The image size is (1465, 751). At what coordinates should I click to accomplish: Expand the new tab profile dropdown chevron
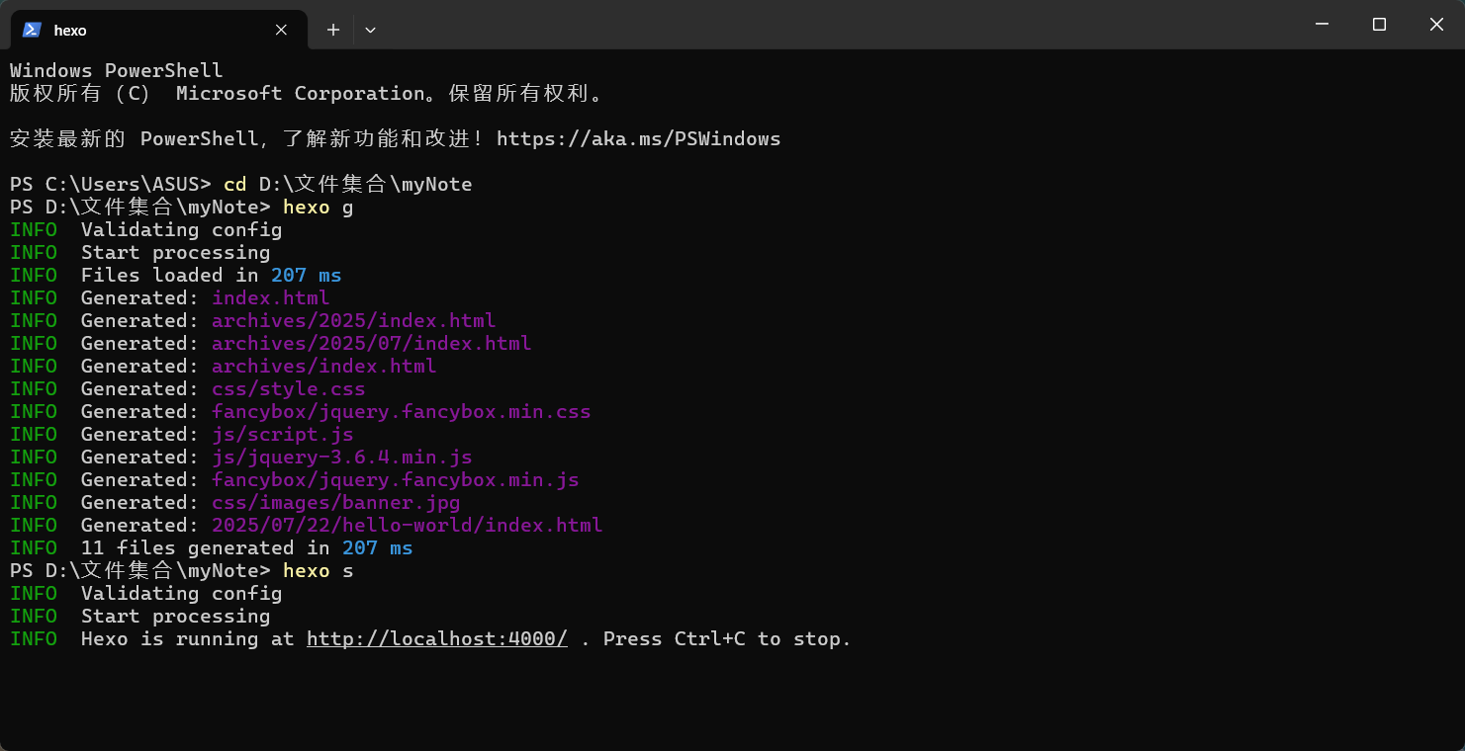coord(370,30)
